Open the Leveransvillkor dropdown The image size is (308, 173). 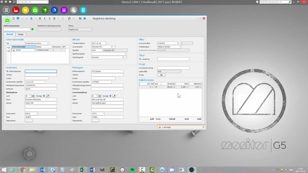[x=180, y=43]
